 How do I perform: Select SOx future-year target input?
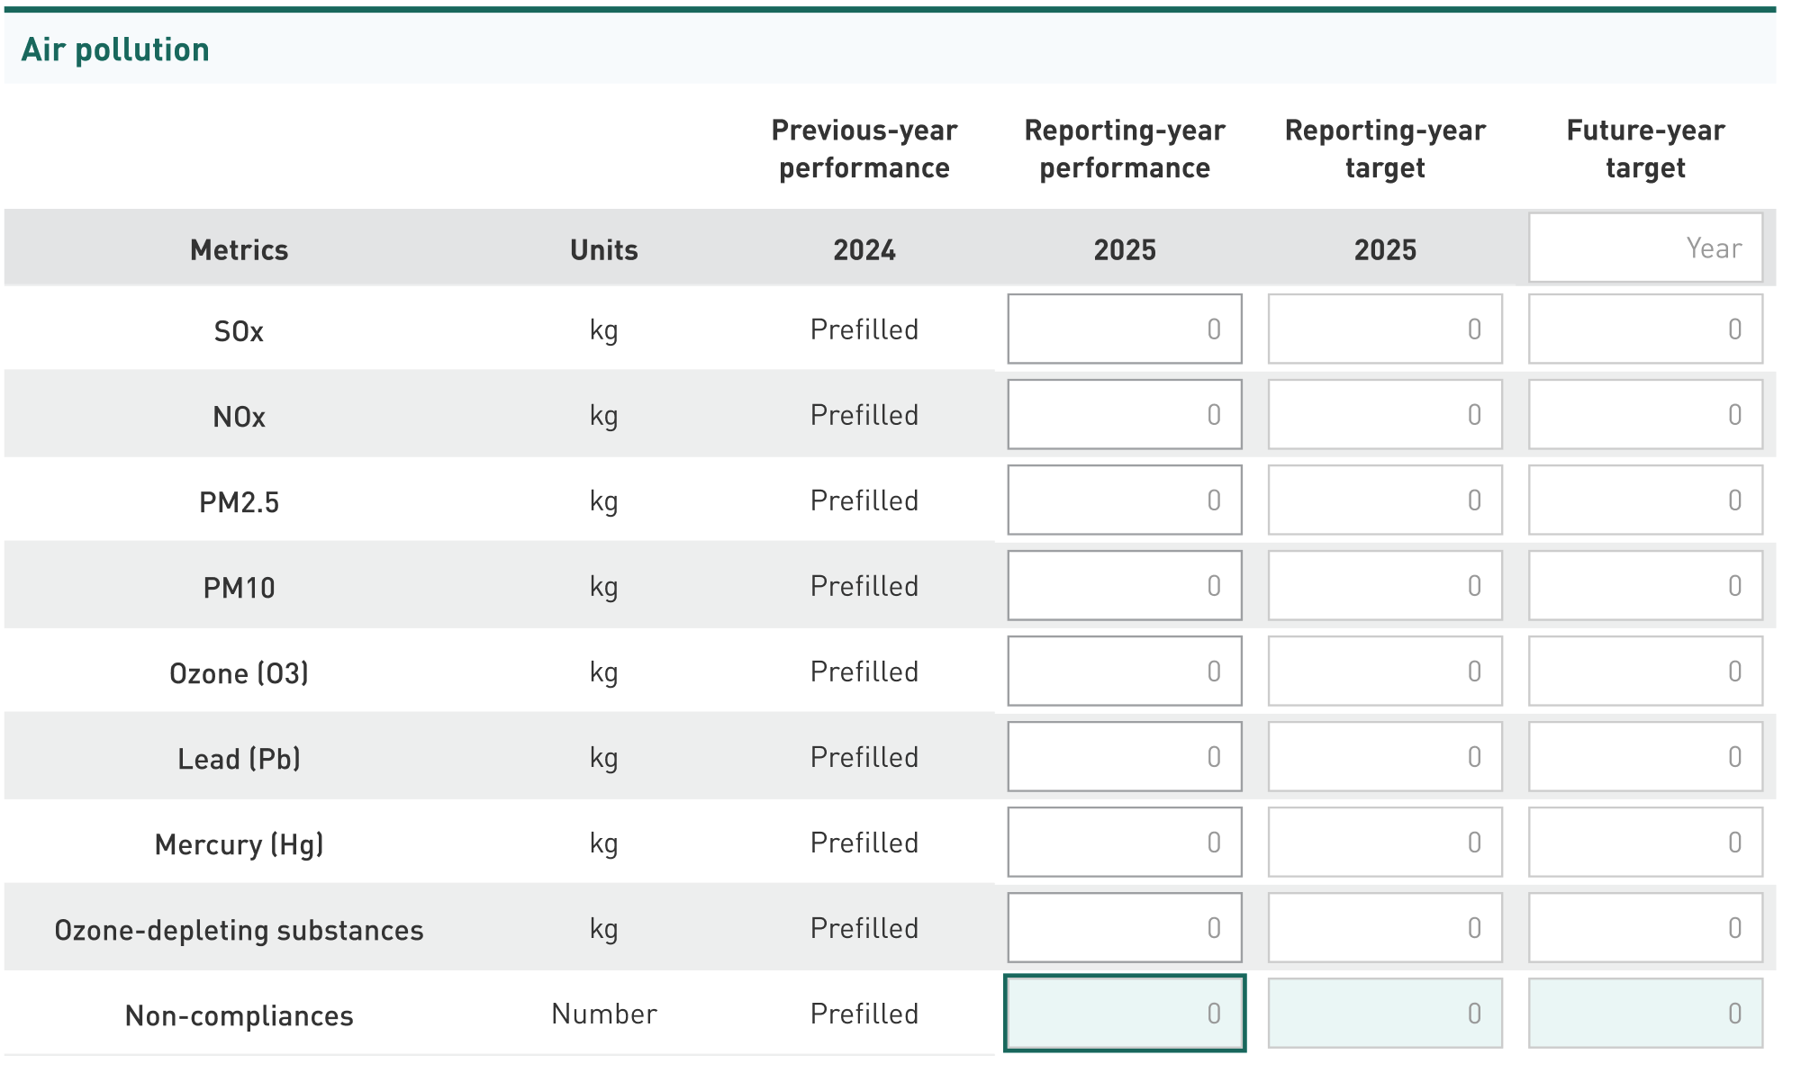[1645, 329]
